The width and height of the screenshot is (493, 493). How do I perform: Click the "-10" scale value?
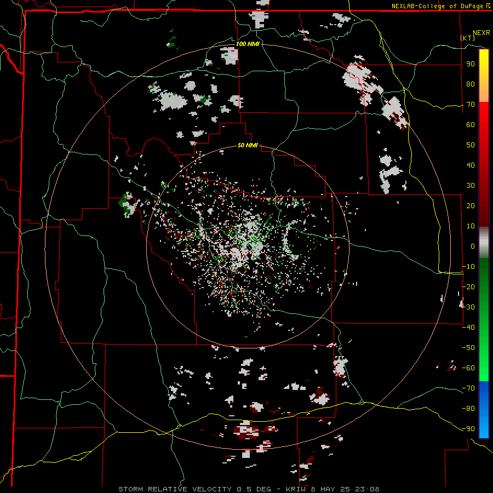(468, 267)
